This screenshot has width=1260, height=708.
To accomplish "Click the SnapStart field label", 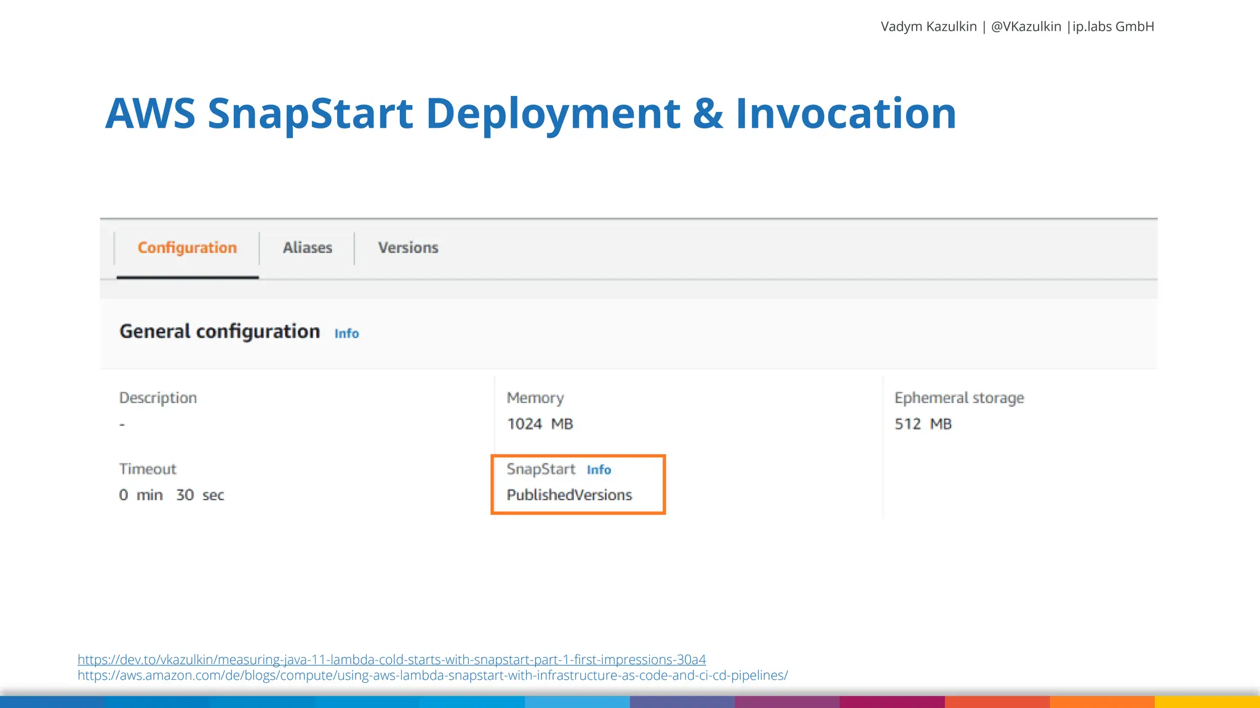I will 541,469.
